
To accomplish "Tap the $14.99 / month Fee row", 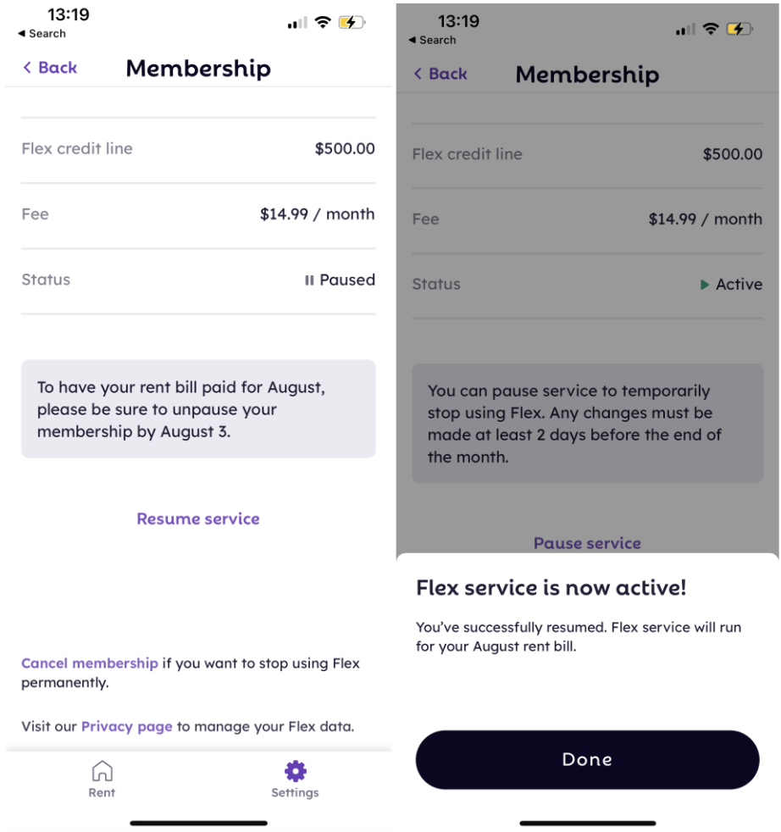I will [198, 214].
